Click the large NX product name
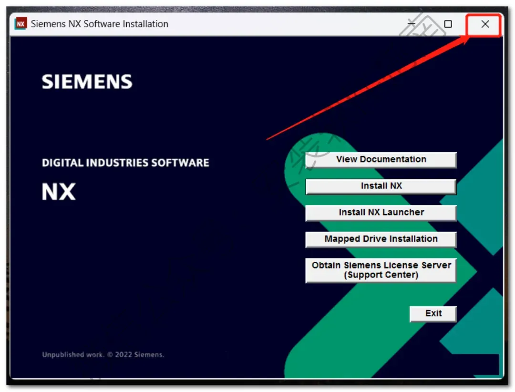This screenshot has height=392, width=515. click(x=59, y=192)
